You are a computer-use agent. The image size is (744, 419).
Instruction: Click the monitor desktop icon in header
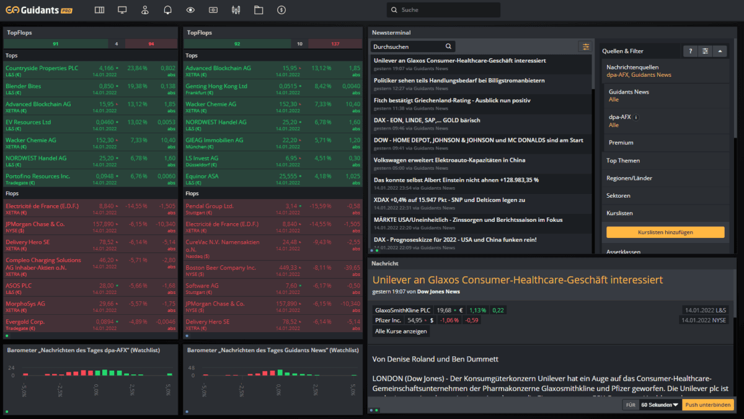(122, 10)
